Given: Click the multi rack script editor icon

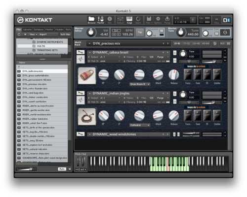Looking at the screenshot, I should (x=215, y=43).
